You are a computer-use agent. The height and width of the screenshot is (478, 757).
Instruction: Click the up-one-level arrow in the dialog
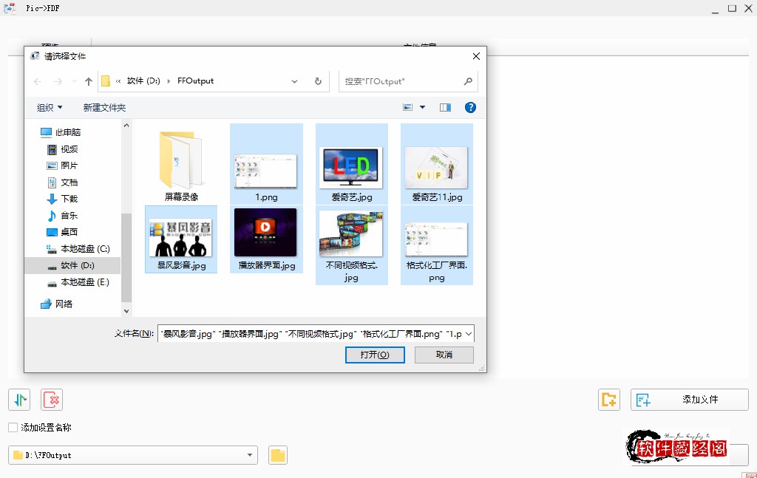tap(89, 81)
